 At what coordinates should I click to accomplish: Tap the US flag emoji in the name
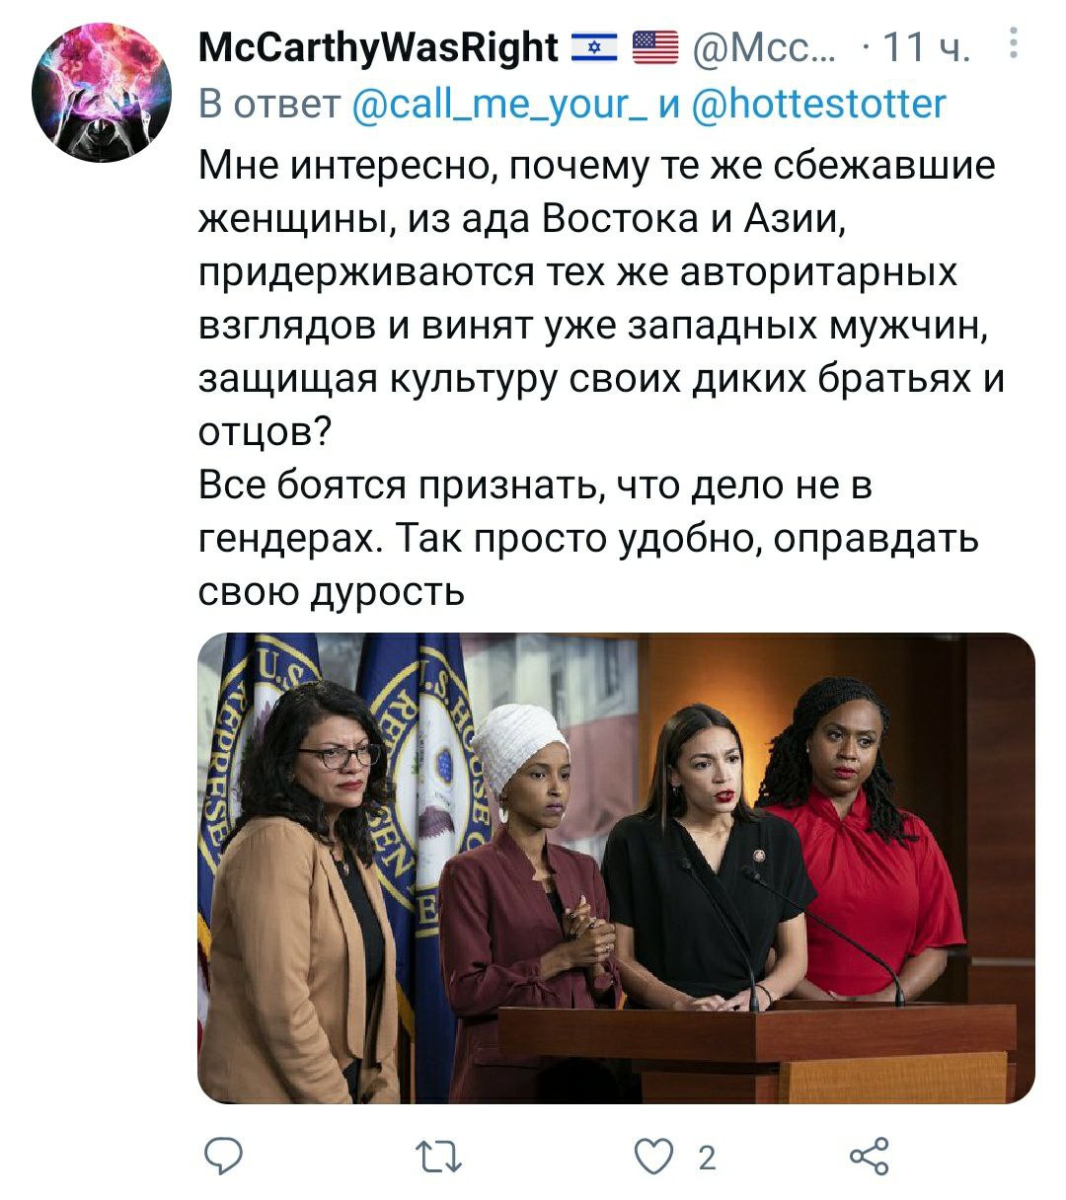click(655, 46)
